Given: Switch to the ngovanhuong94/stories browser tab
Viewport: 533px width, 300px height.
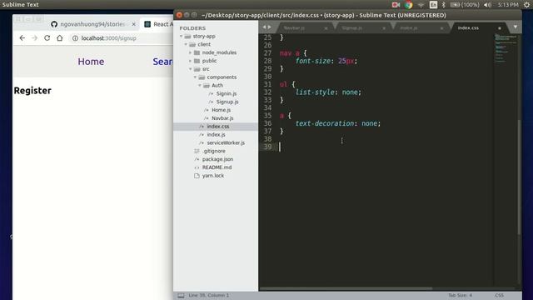Looking at the screenshot, I should 92,24.
